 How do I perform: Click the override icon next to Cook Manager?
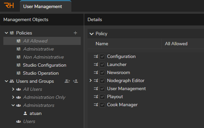(96, 105)
